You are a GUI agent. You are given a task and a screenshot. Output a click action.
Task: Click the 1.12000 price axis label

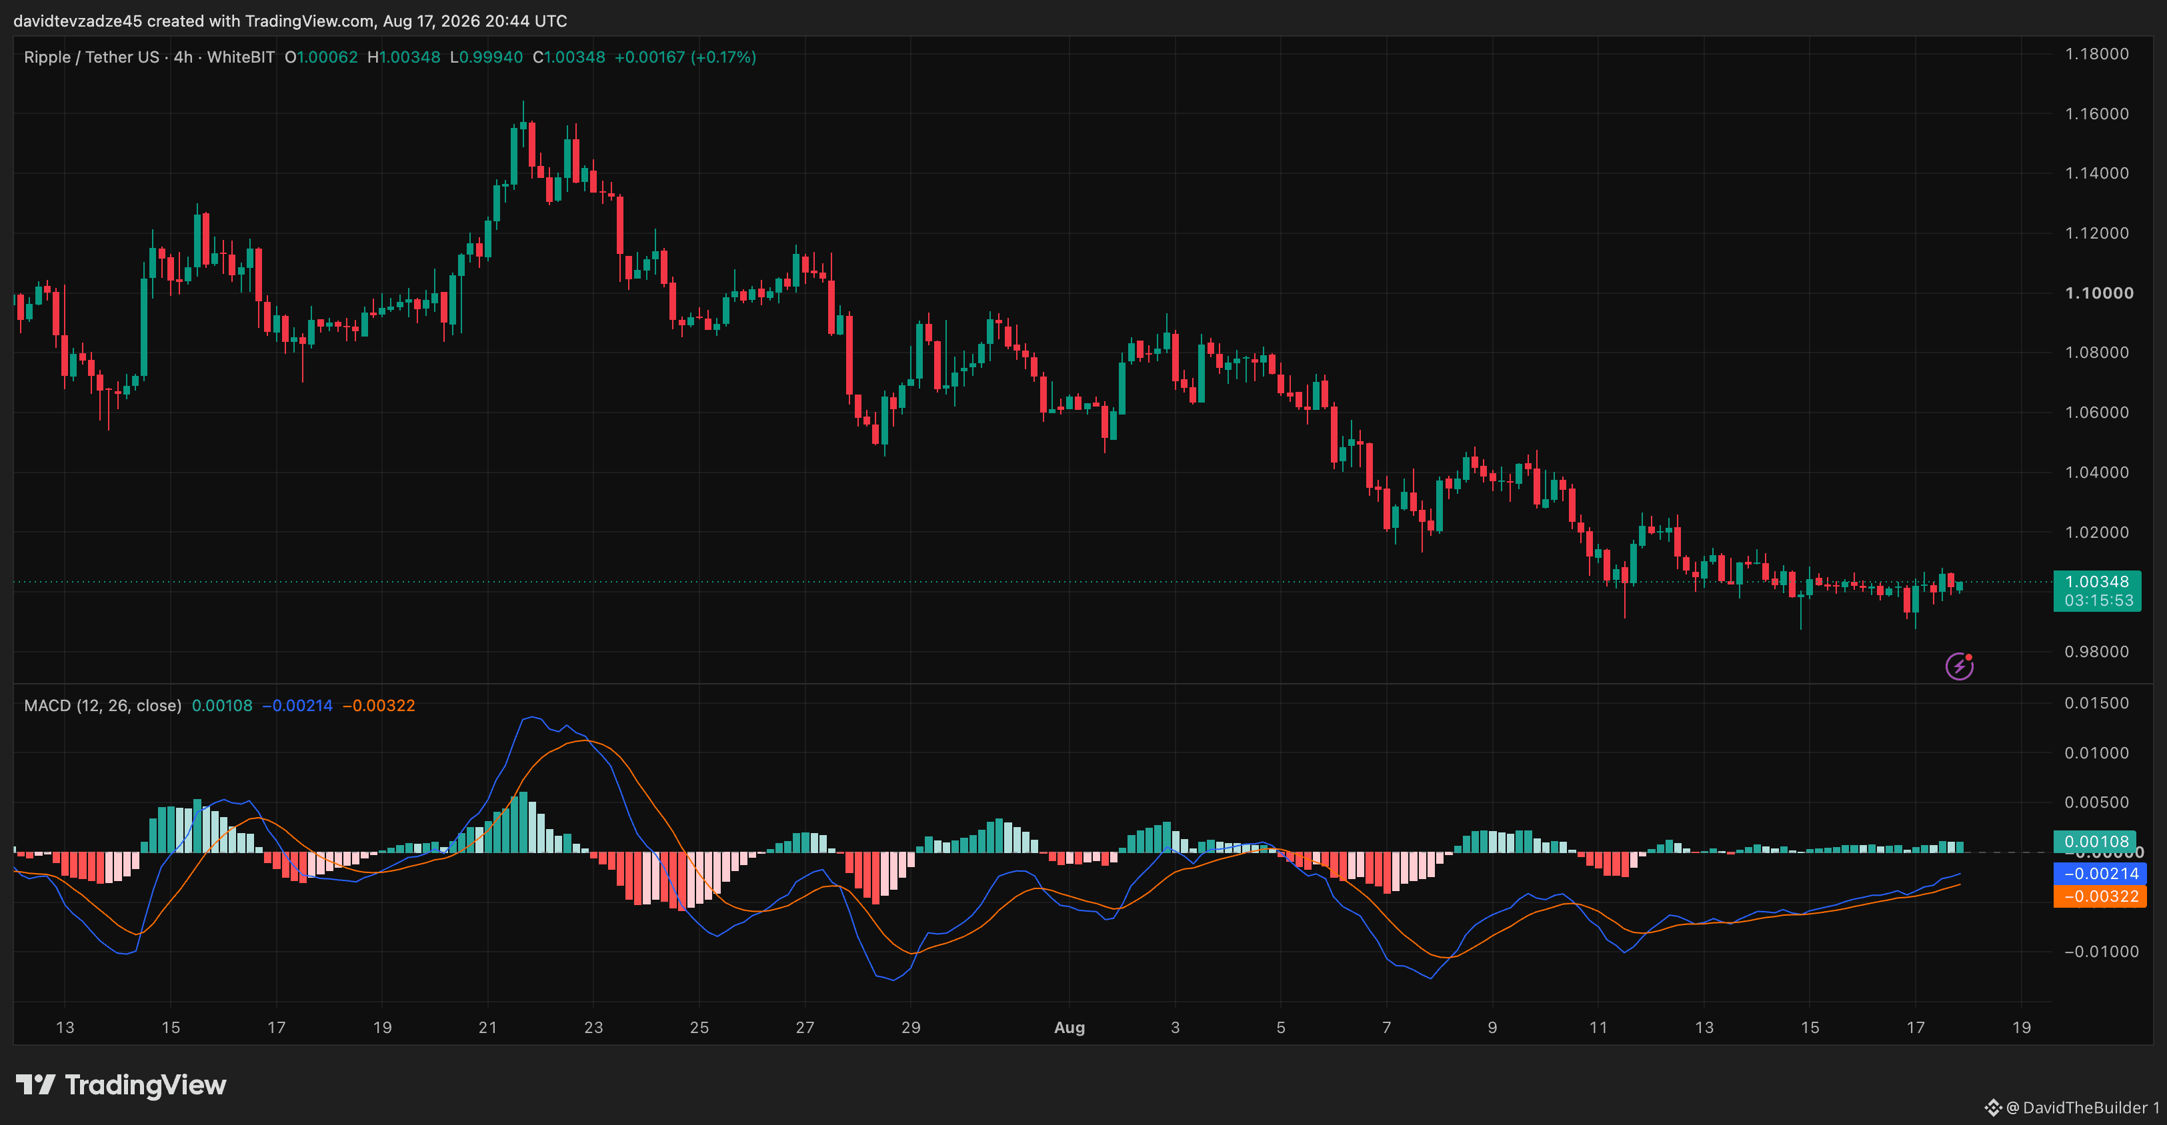pyautogui.click(x=2097, y=233)
